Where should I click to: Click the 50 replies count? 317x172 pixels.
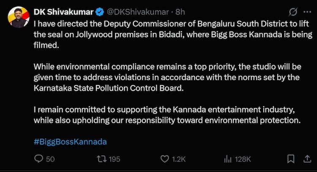(50, 159)
